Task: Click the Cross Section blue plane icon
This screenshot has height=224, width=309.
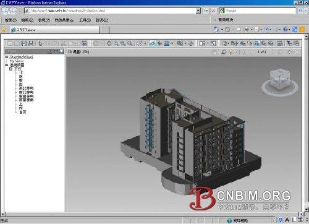Action: click(167, 43)
